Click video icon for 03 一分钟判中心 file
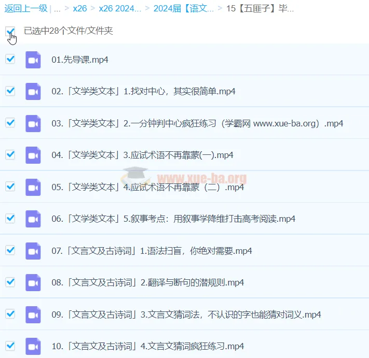 (33, 123)
